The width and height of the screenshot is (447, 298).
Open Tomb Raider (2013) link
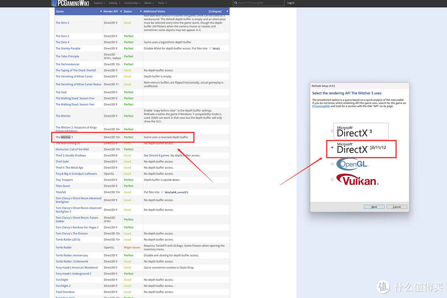pyautogui.click(x=68, y=240)
